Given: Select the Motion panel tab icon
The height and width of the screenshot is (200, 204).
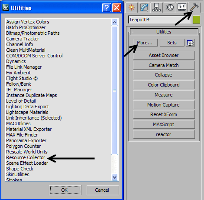Looking at the screenshot, I should tap(170, 7).
